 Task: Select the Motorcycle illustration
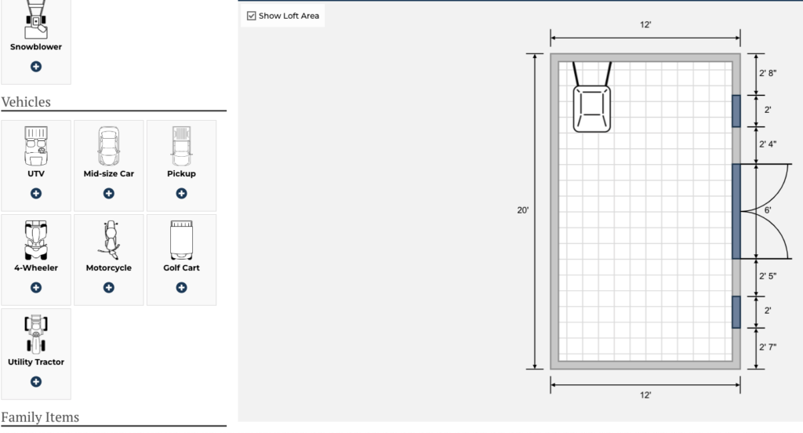tap(108, 240)
